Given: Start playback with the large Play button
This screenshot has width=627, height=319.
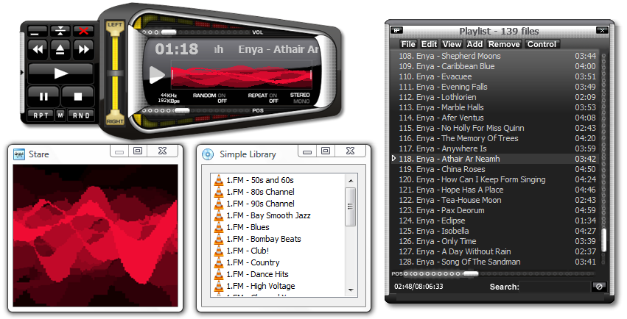Looking at the screenshot, I should 60,73.
